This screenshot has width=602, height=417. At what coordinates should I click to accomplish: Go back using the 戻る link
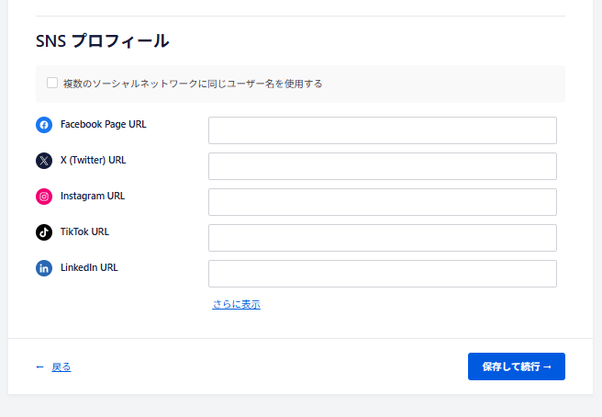point(61,367)
